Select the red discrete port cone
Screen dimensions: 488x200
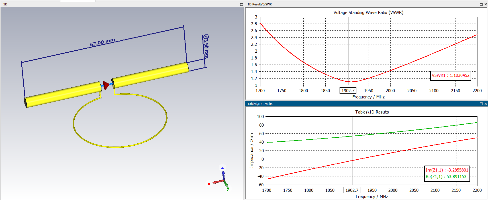(106, 85)
